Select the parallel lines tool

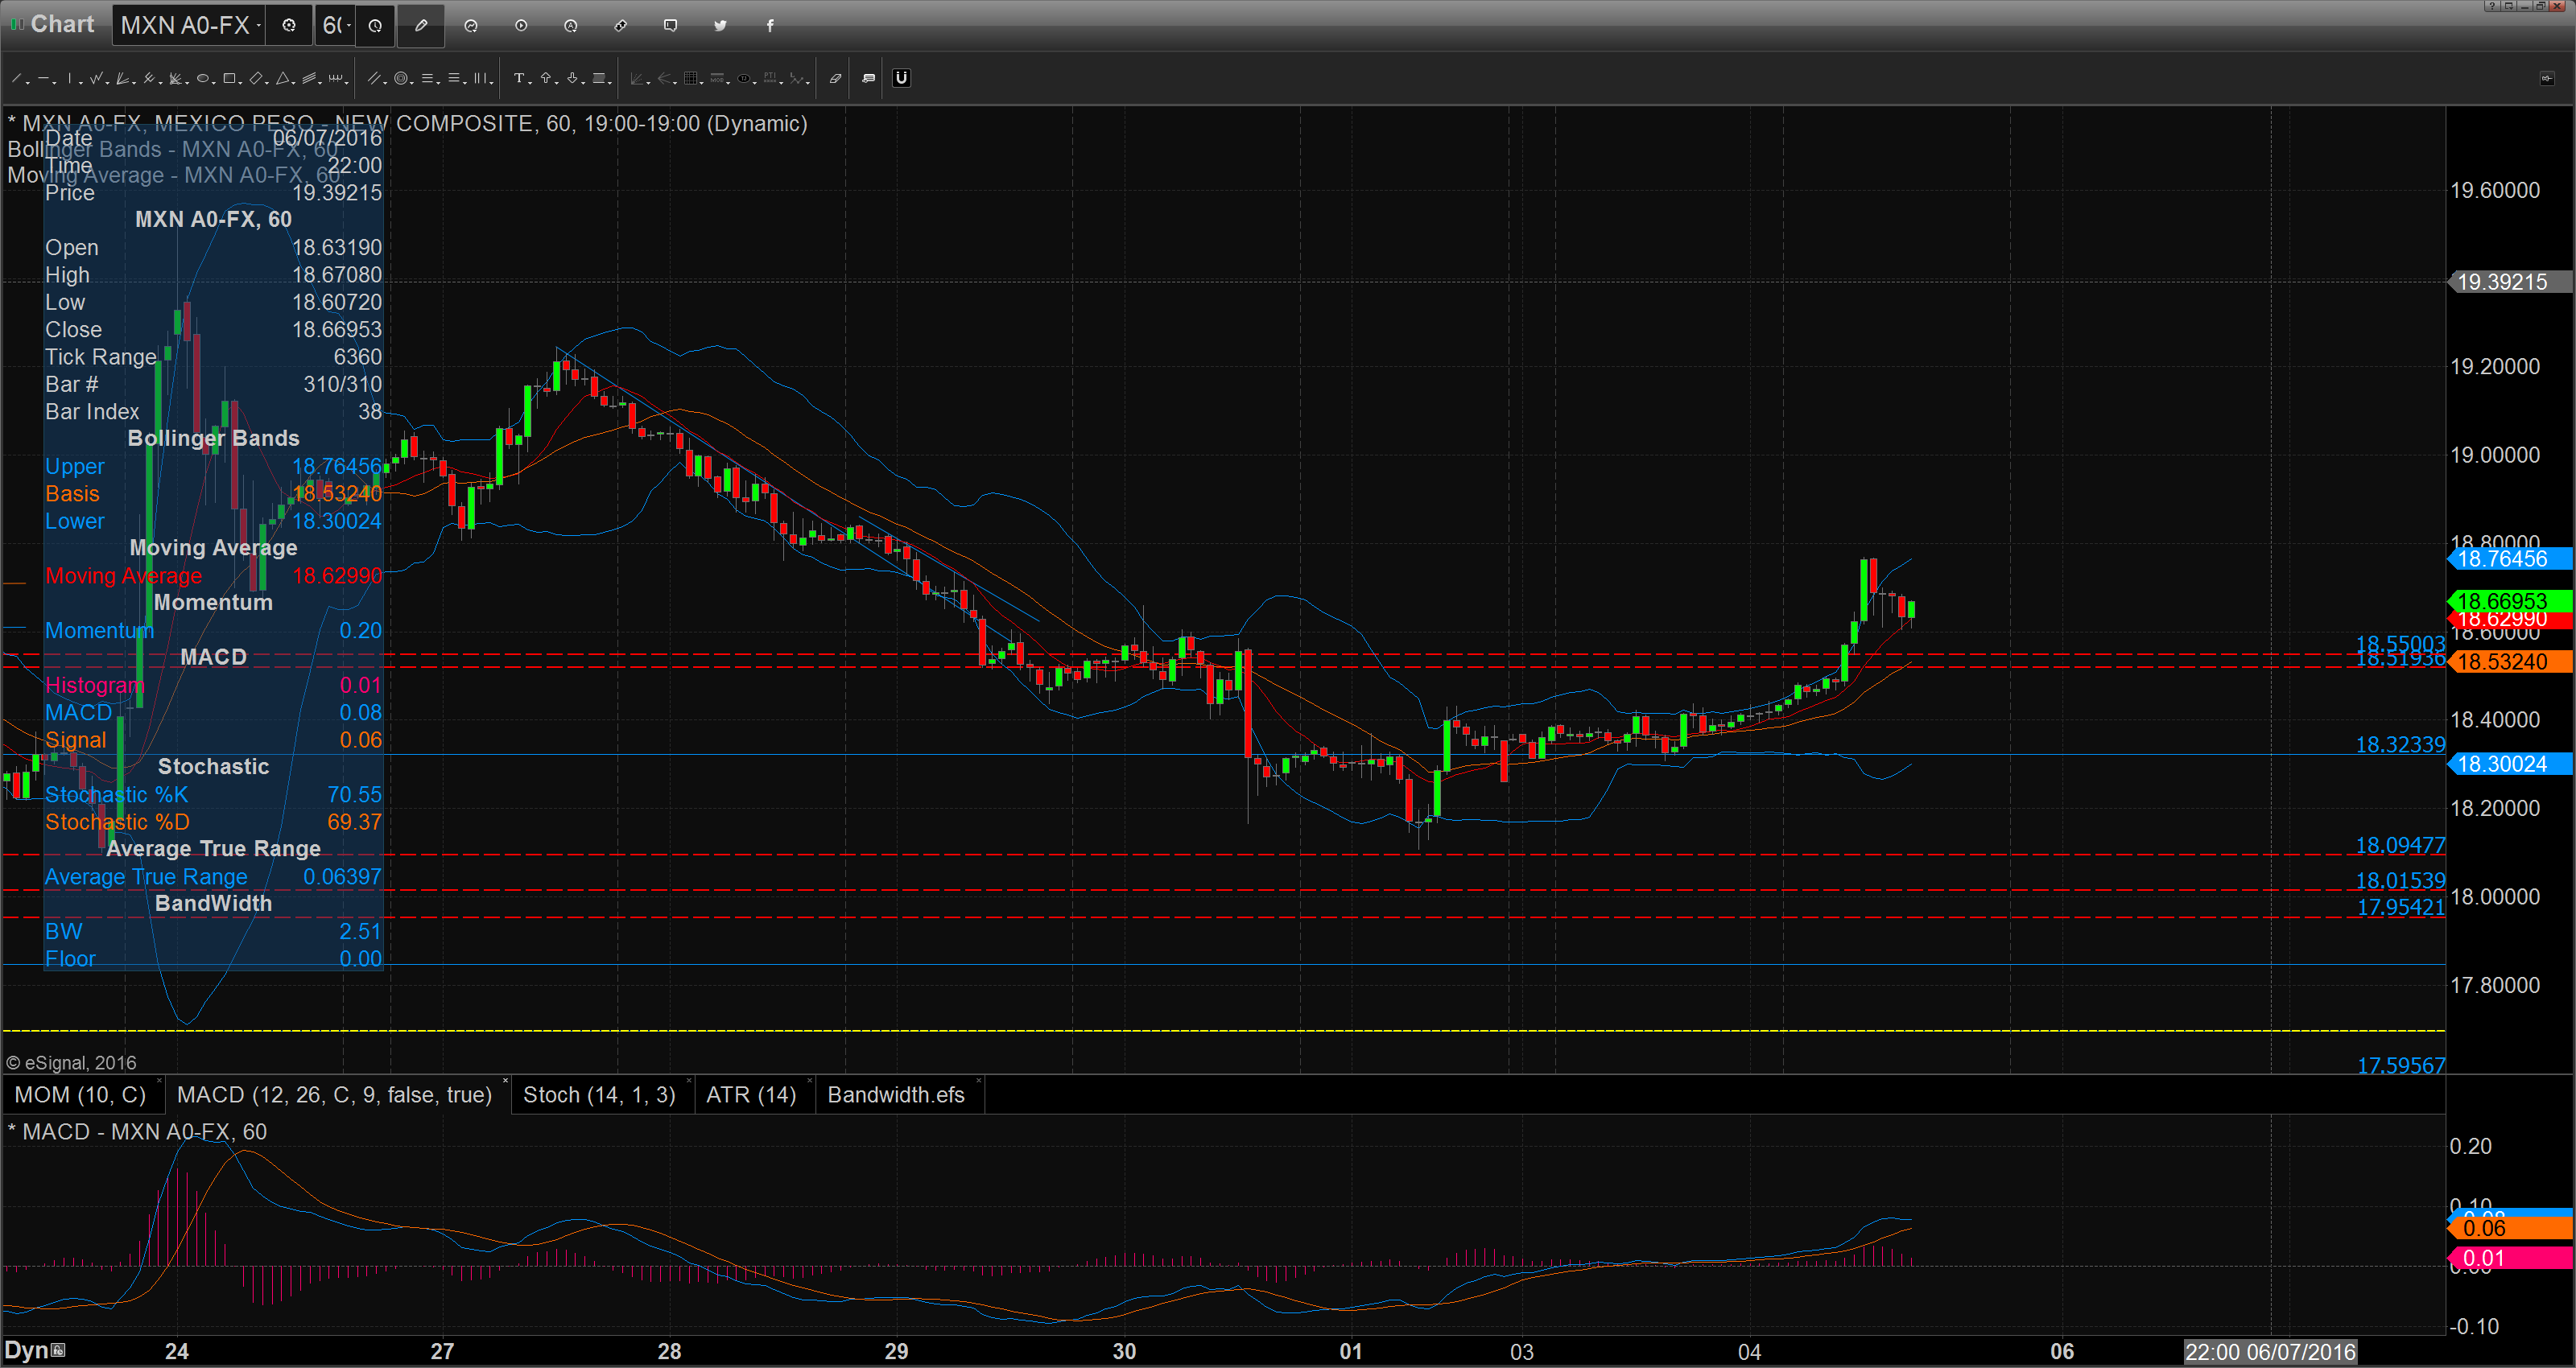tap(374, 78)
